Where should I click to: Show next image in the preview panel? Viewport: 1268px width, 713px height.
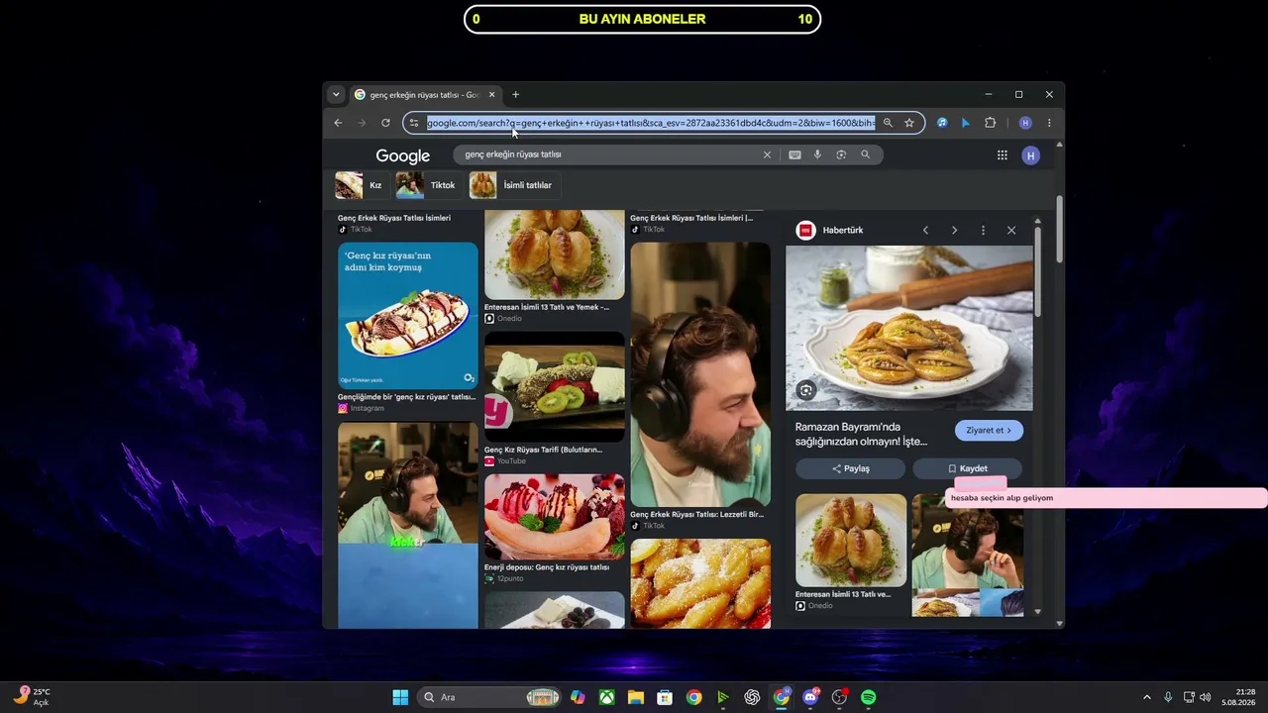954,231
